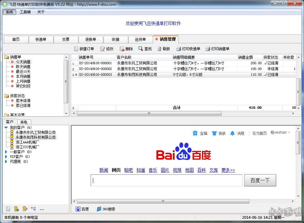
Task: Expand the 代理商 (0) group
Action: (6, 161)
